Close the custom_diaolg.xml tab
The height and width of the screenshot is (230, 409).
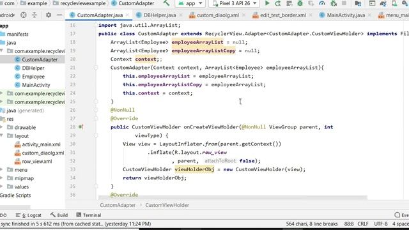(x=244, y=15)
